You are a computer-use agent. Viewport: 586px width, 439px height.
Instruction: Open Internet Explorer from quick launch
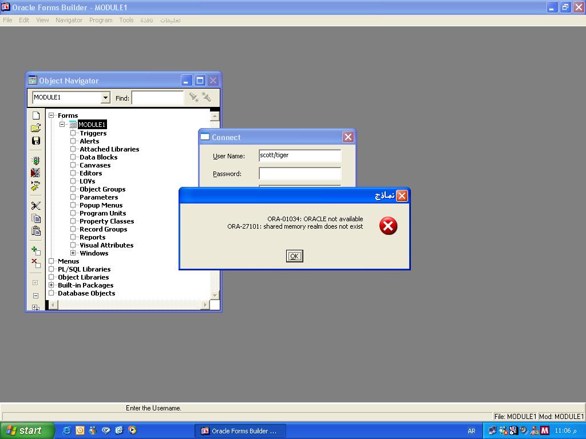[66, 430]
